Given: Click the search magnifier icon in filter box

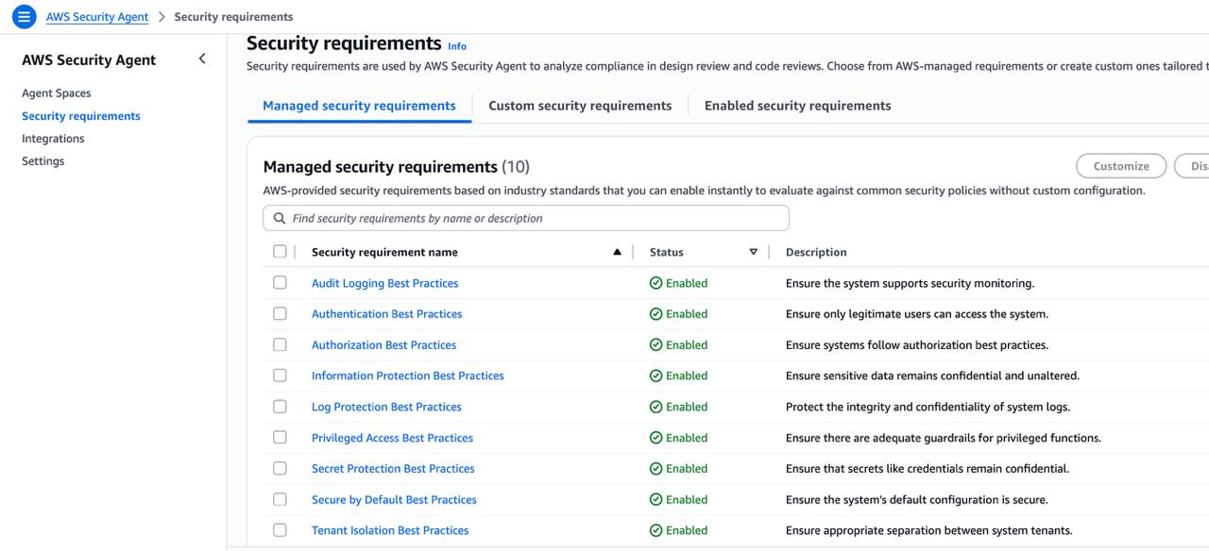Looking at the screenshot, I should (280, 218).
